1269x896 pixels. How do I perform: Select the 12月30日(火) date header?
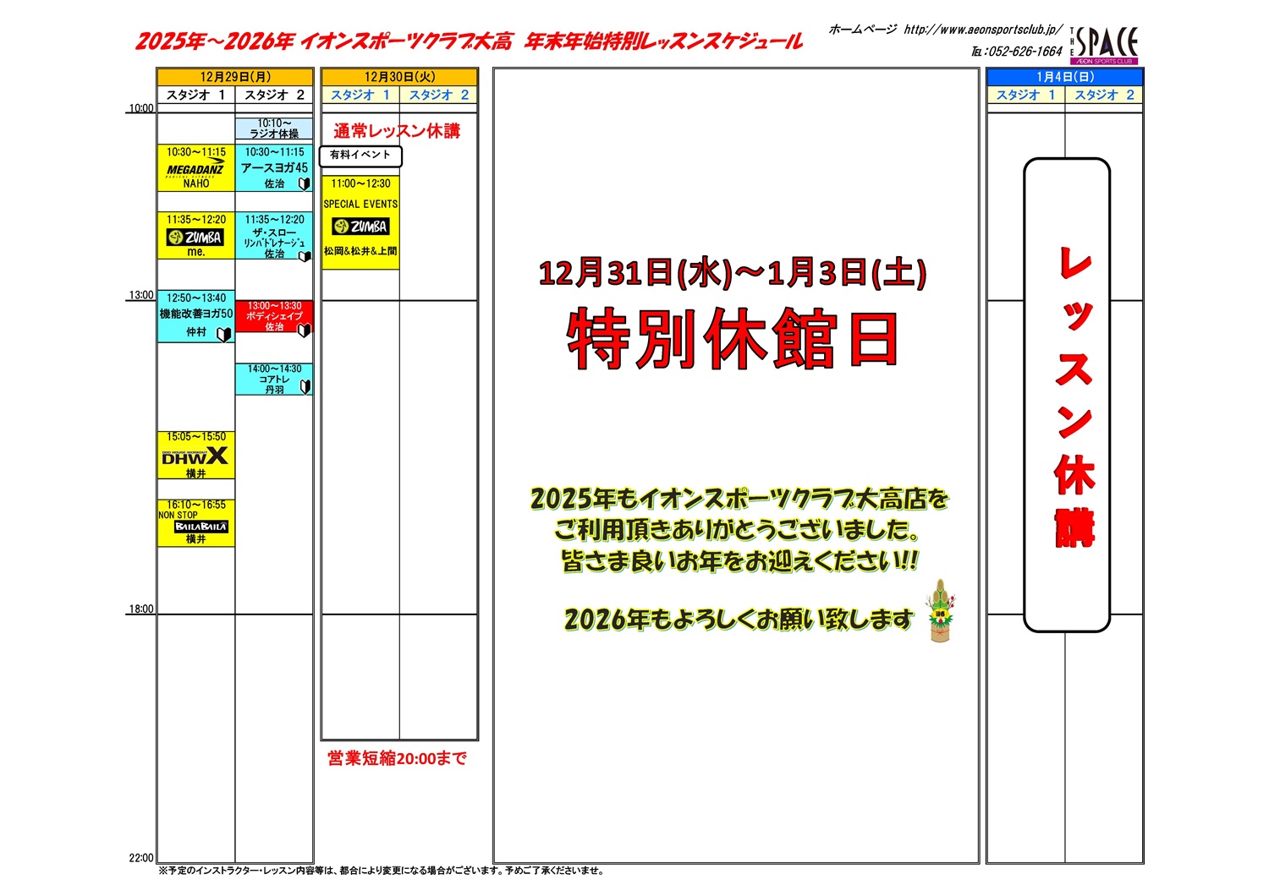399,77
